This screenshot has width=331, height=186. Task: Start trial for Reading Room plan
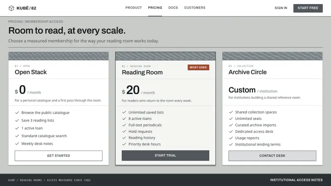pyautogui.click(x=165, y=155)
